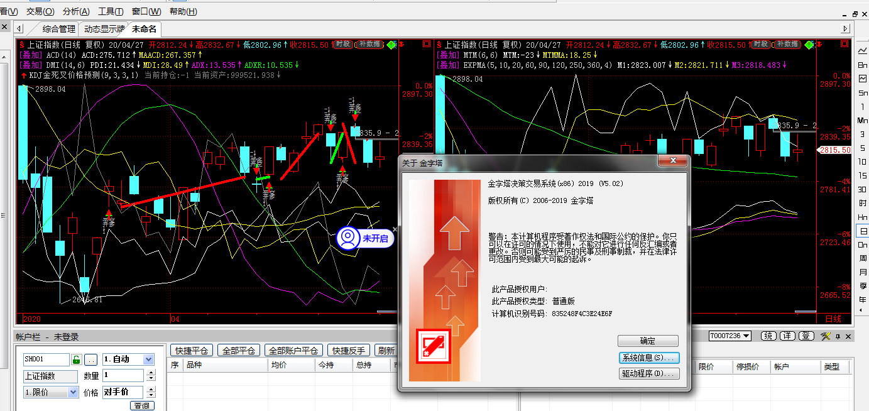Click the 查询 query button
Screen dimensions: 869x411
[143, 406]
